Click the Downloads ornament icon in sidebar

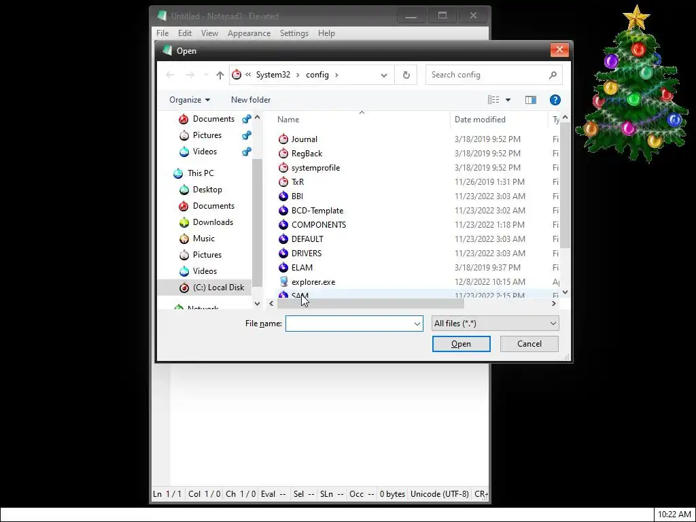(184, 222)
